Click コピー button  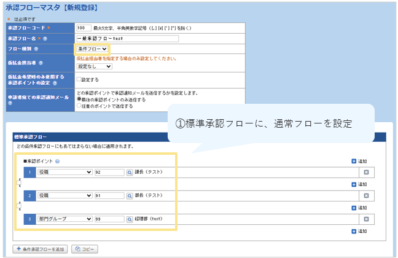tap(85, 249)
